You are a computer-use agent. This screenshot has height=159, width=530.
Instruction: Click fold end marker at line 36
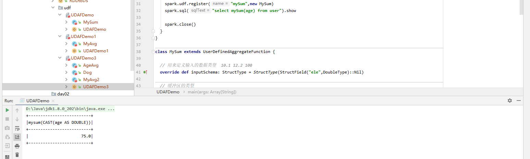tap(153, 38)
